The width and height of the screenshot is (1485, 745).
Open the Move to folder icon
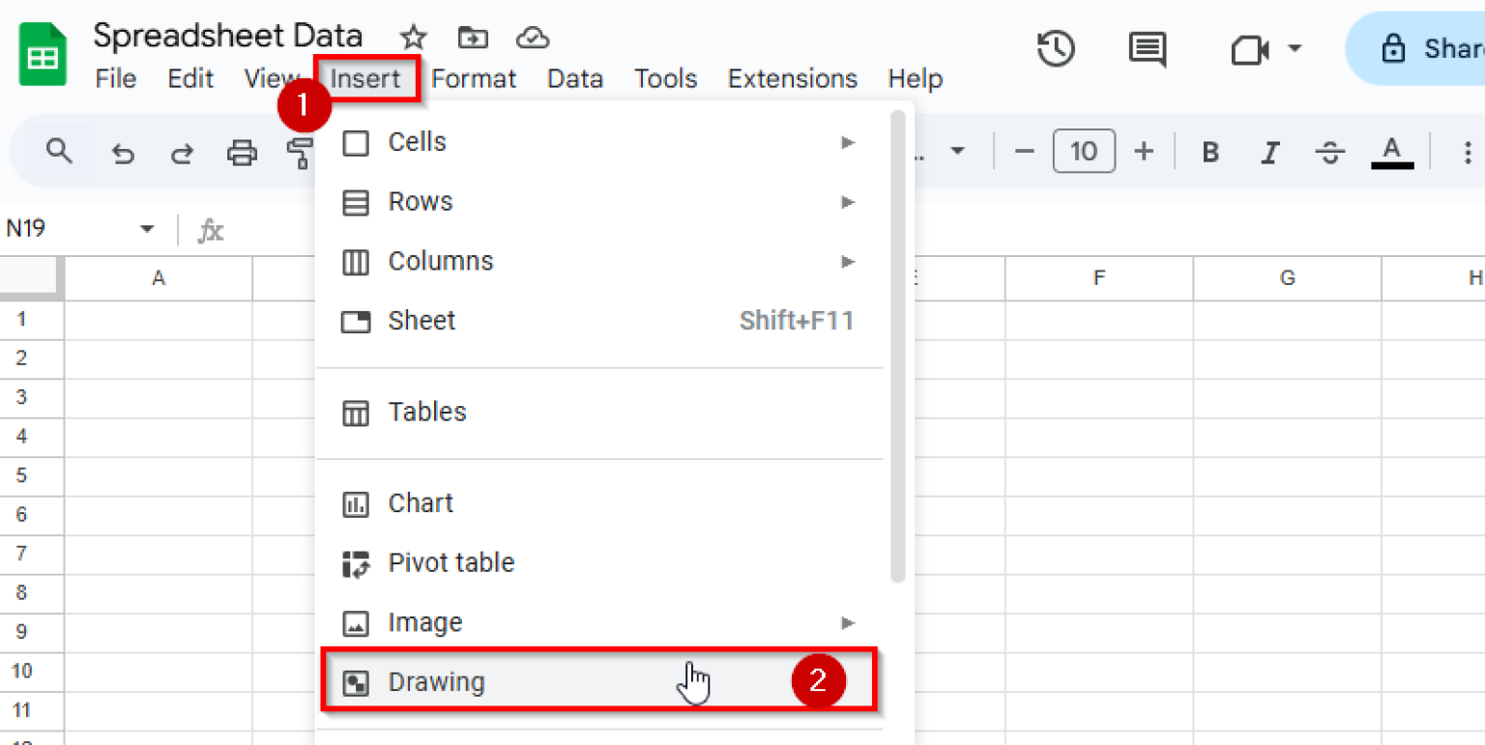click(x=473, y=37)
